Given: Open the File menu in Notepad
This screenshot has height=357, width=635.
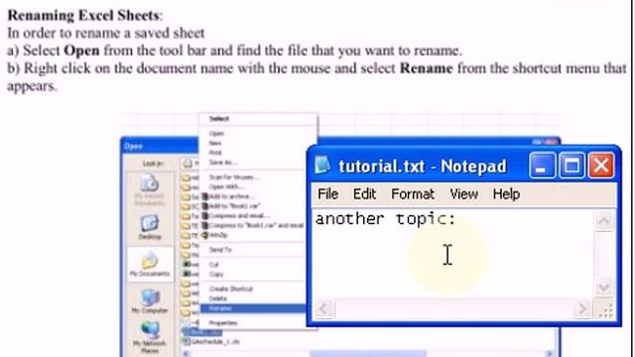Looking at the screenshot, I should tap(327, 194).
